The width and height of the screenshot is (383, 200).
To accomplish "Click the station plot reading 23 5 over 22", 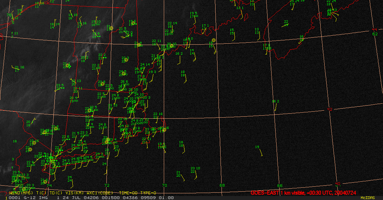I will tap(60, 87).
